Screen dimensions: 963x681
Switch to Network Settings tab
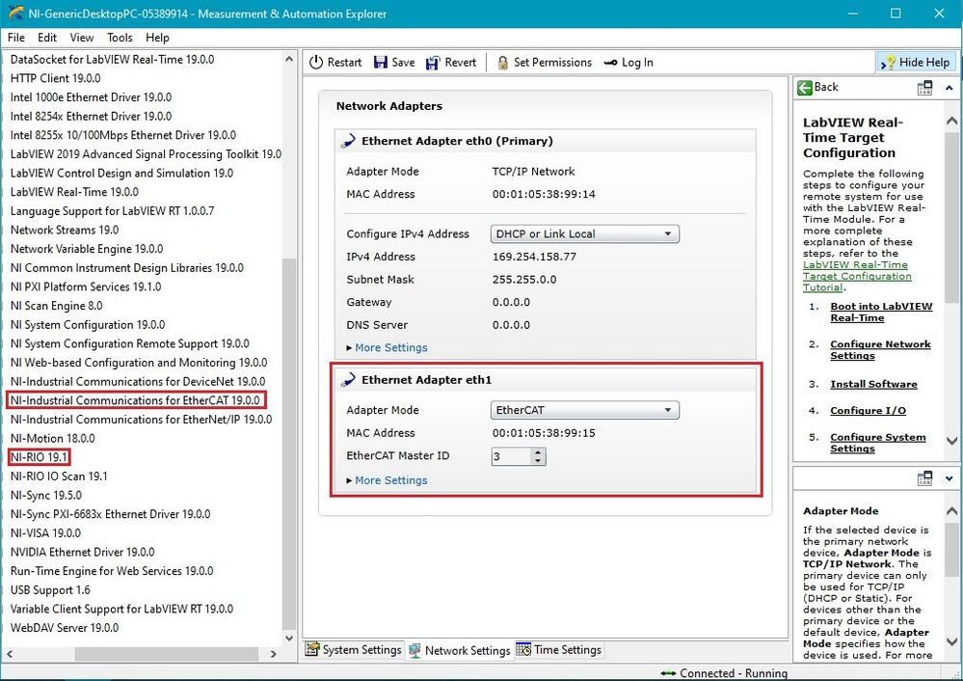click(x=460, y=650)
